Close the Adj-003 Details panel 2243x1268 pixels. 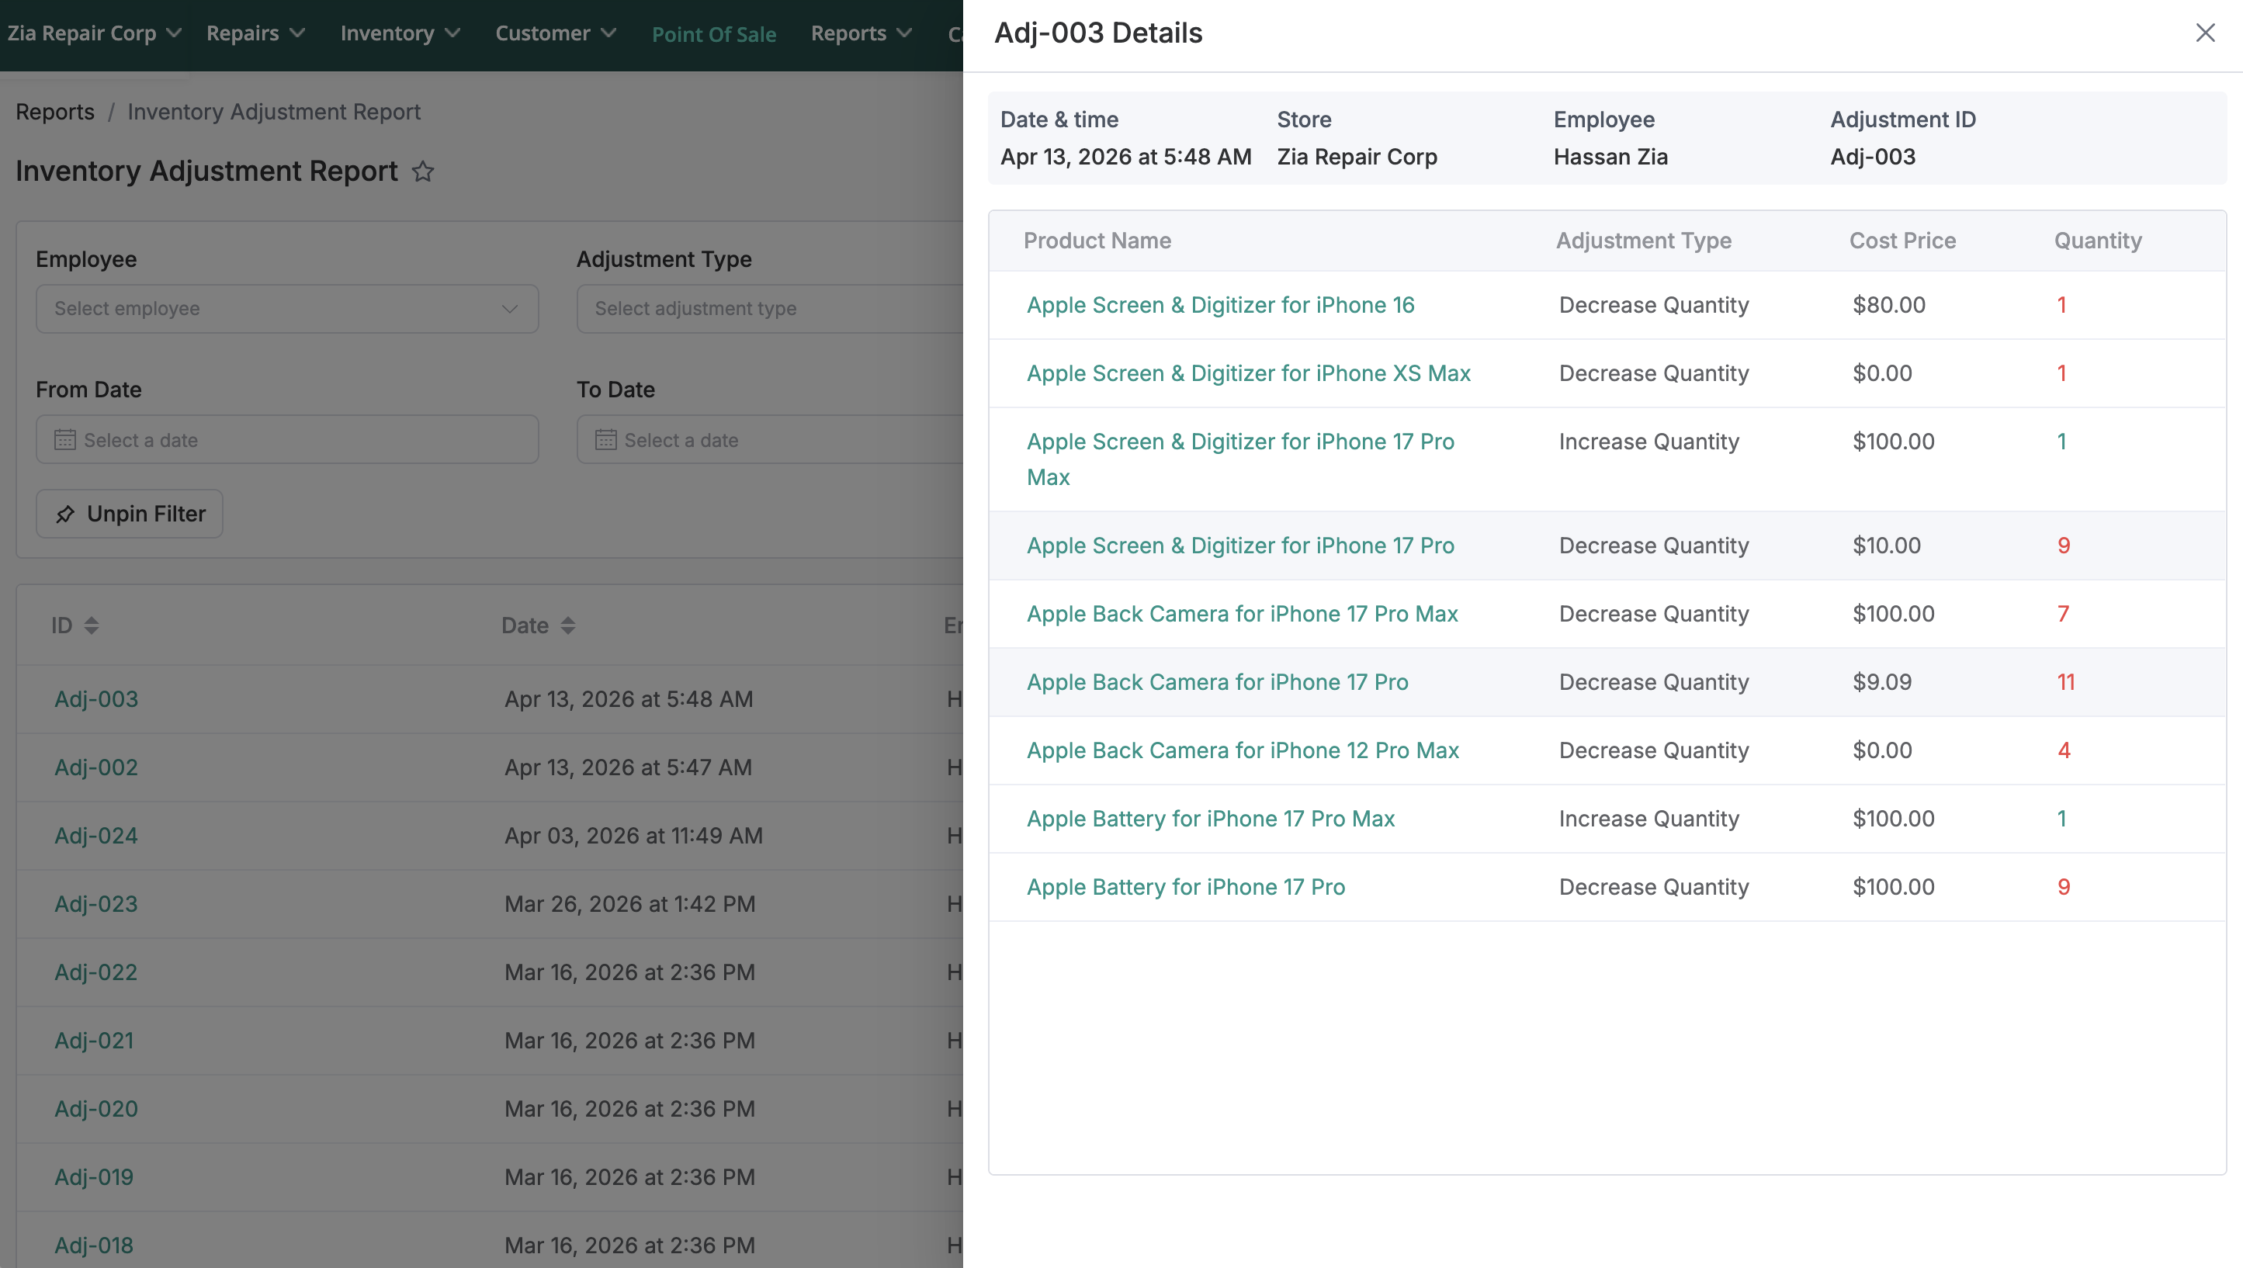[2205, 33]
